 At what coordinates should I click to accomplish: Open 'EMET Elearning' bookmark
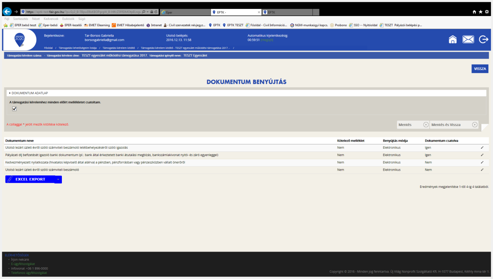pos(97,25)
